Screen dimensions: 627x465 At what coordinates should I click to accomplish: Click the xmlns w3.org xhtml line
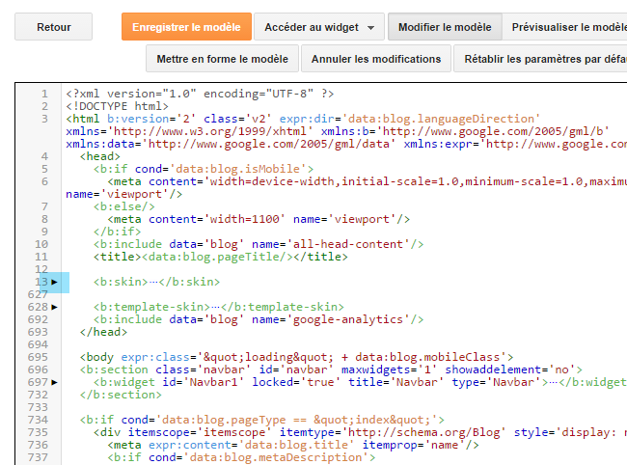338,131
